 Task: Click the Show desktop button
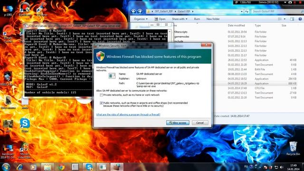(x=303, y=167)
